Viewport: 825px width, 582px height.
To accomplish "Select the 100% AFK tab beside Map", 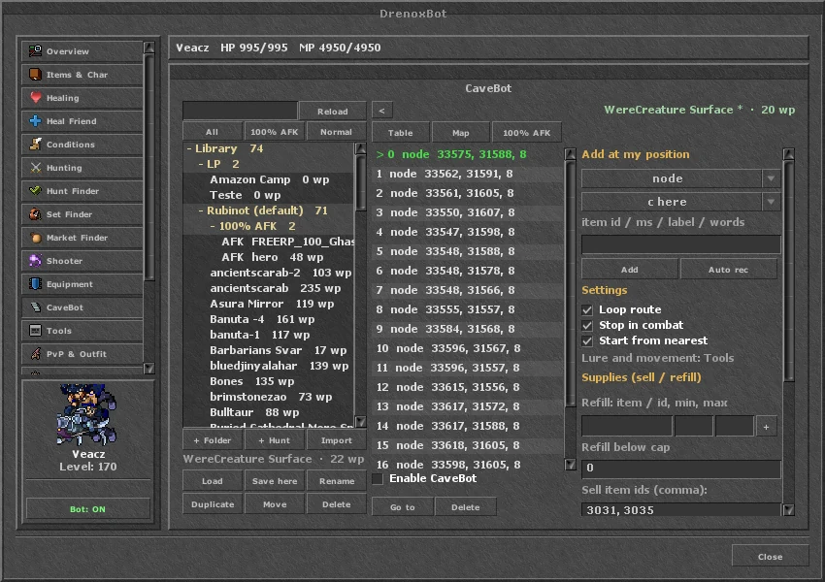I will click(527, 133).
